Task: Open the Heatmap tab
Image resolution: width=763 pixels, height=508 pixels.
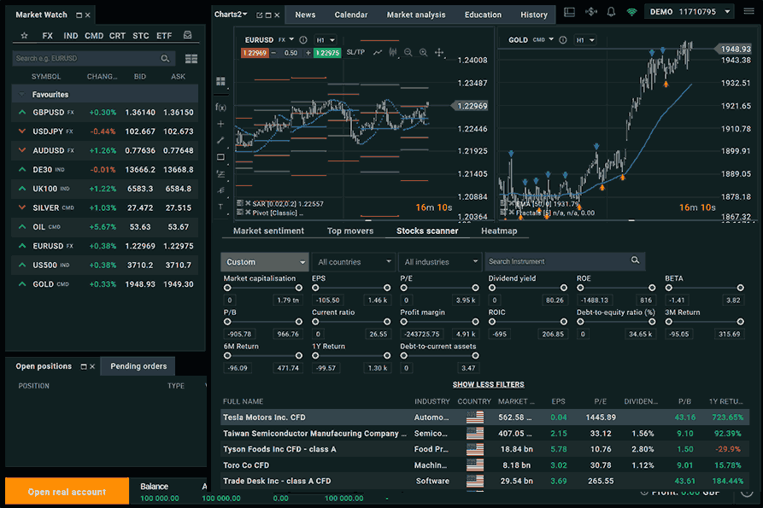Action: [x=499, y=231]
